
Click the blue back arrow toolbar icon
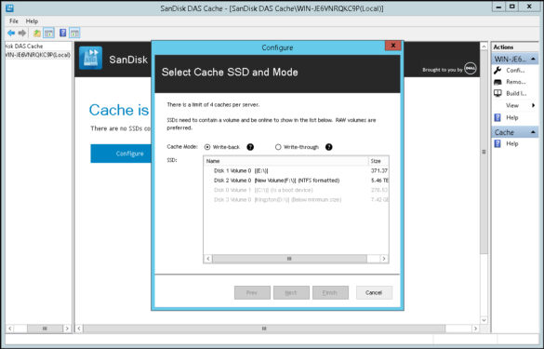[11, 33]
